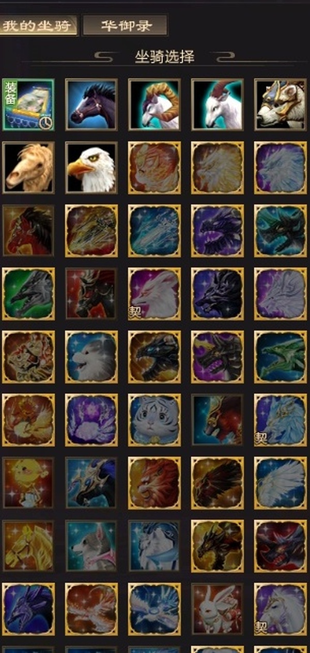Choose the green dragon on teal background
Image resolution: width=310 pixels, height=653 pixels.
280,357
